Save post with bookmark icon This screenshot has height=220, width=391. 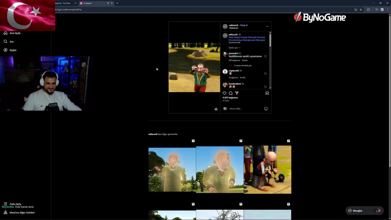click(267, 93)
